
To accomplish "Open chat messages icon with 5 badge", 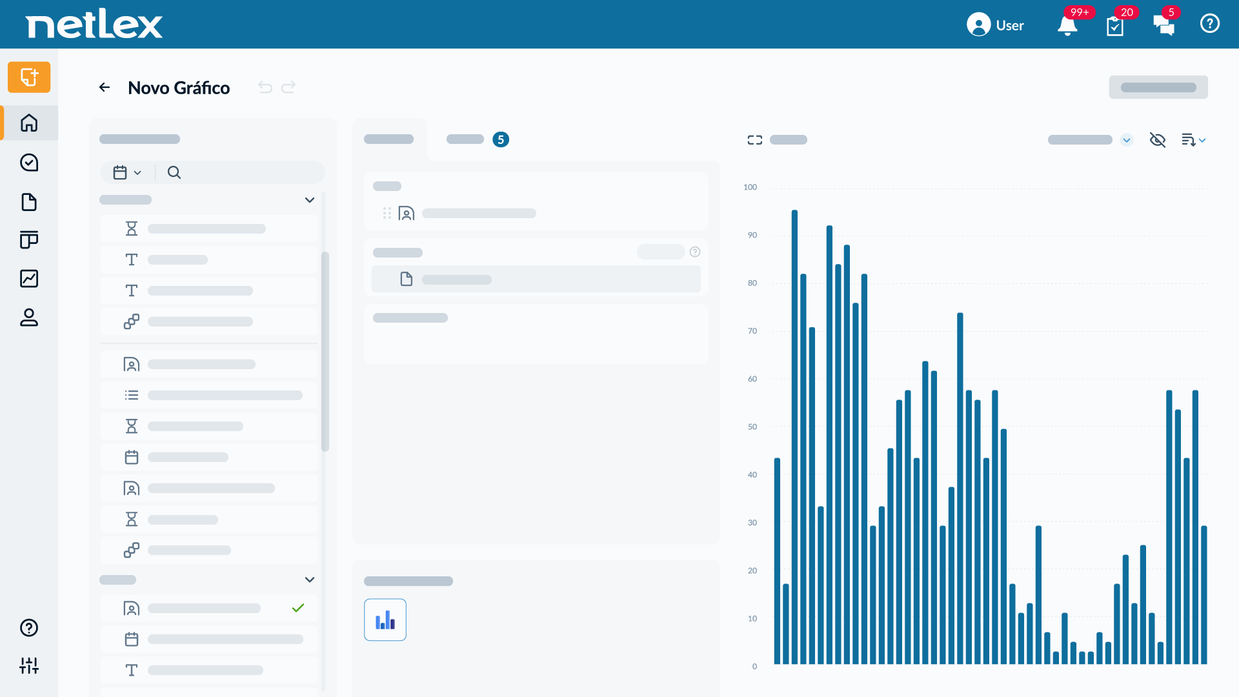I will point(1163,25).
